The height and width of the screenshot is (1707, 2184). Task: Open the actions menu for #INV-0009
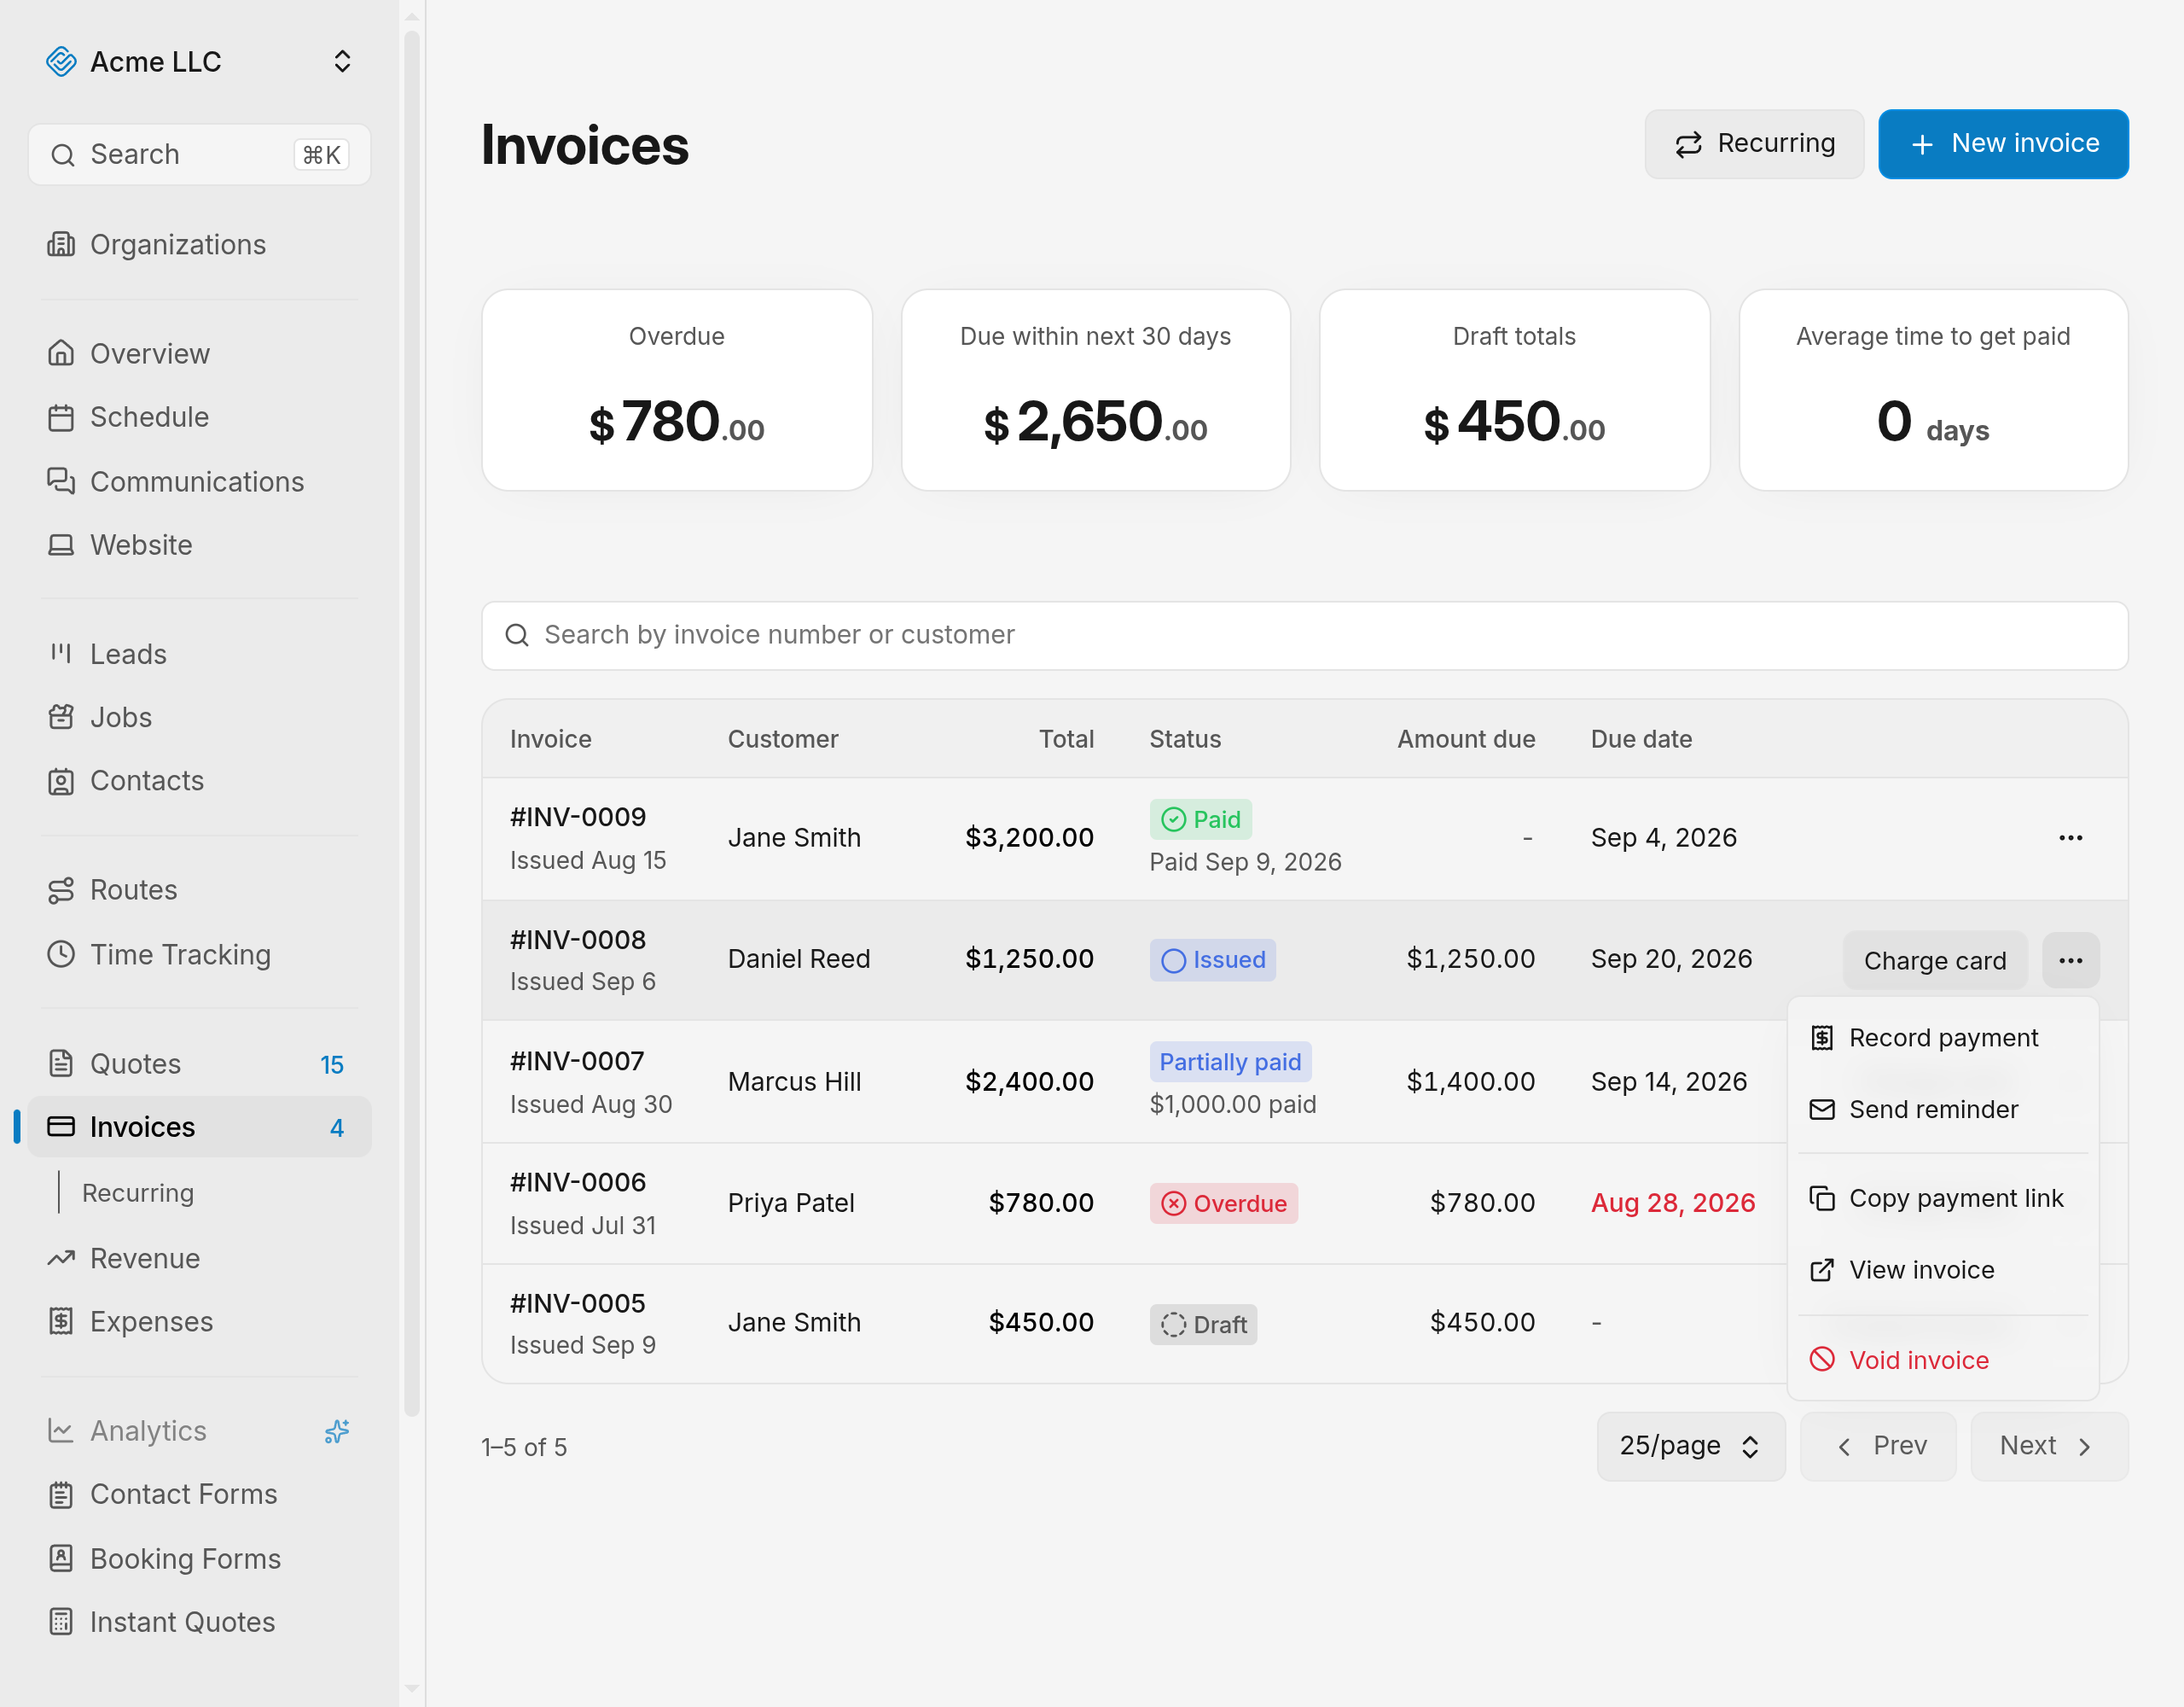click(x=2070, y=837)
